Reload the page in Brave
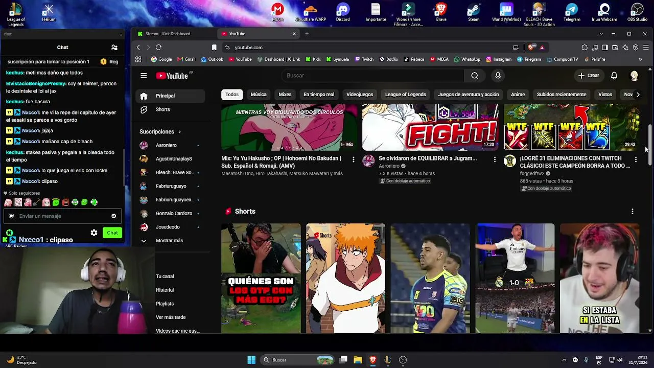This screenshot has width=654, height=368. (158, 48)
